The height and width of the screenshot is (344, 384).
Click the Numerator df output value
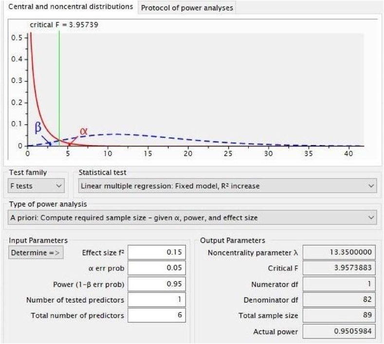pos(339,284)
